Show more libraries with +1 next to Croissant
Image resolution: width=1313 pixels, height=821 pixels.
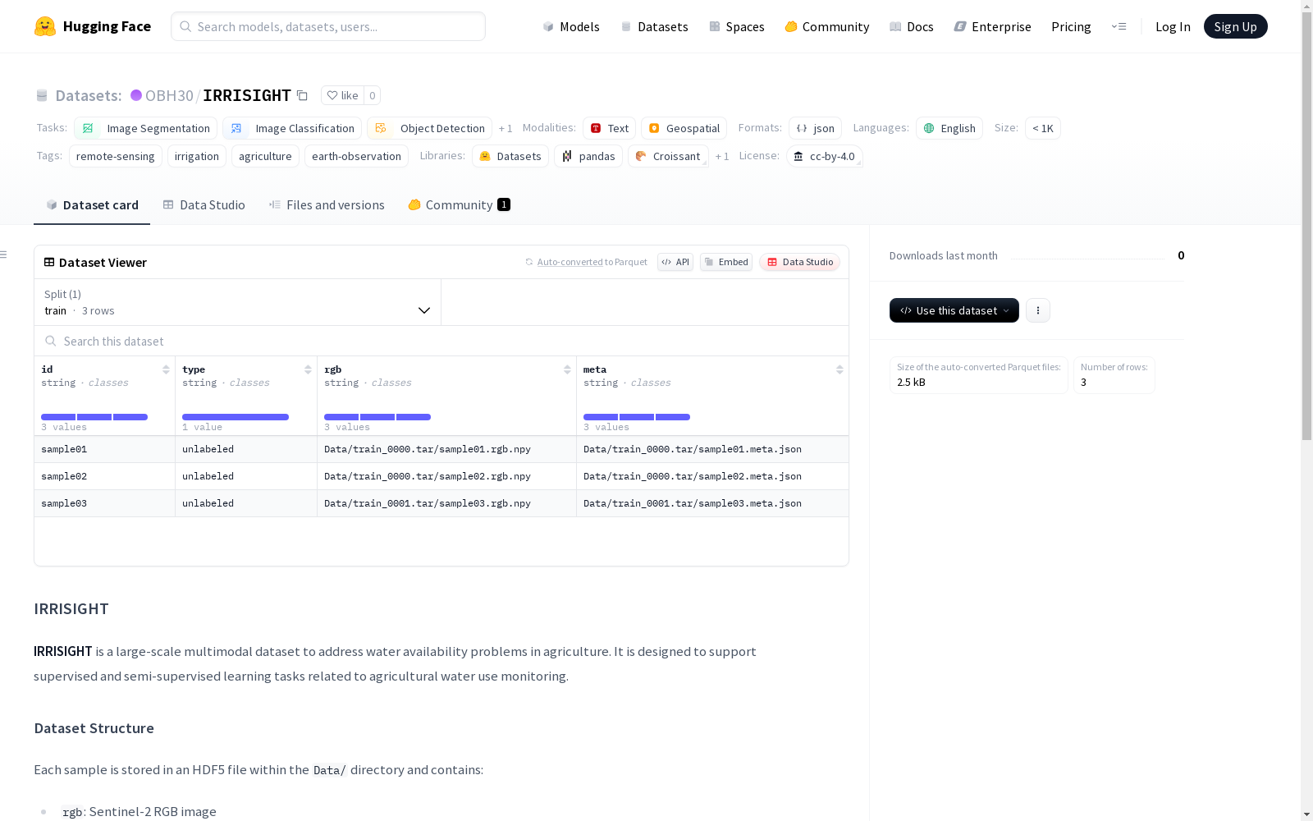pyautogui.click(x=722, y=157)
